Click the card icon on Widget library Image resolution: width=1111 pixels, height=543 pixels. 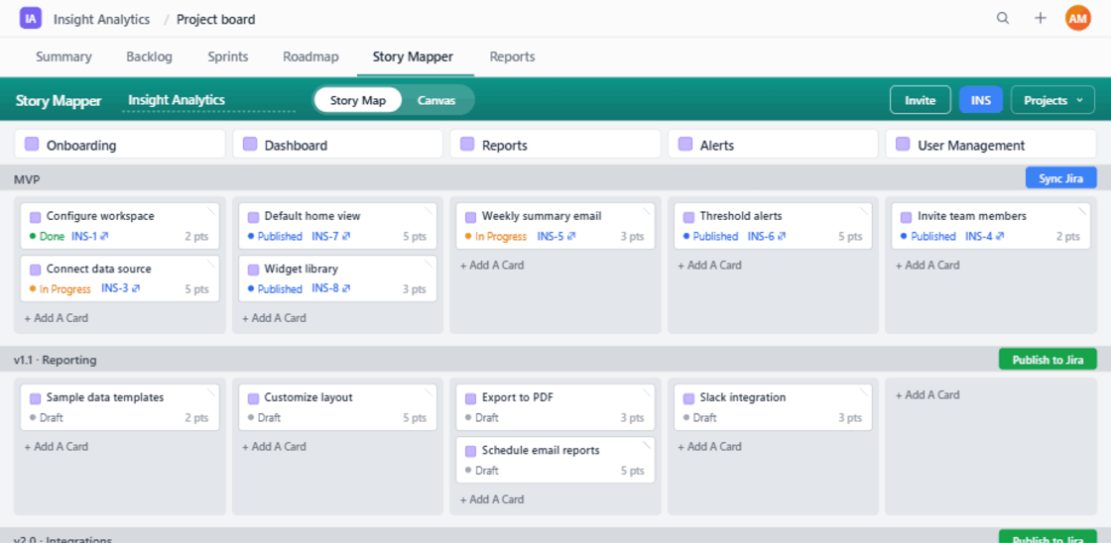[253, 270]
